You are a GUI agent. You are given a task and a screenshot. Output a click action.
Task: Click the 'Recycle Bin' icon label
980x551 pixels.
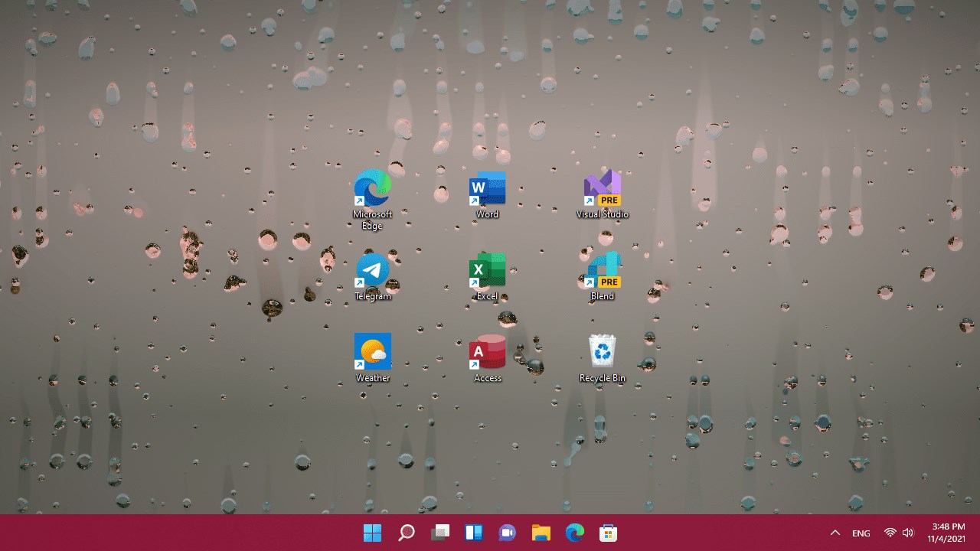(x=603, y=378)
